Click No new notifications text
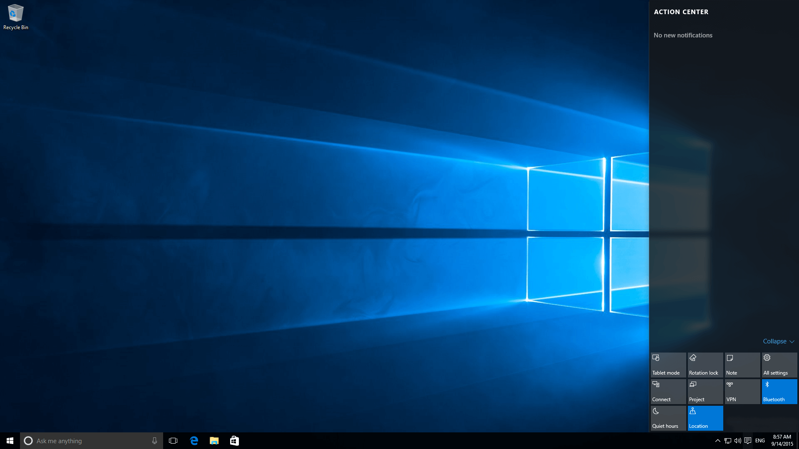This screenshot has width=799, height=449. tap(683, 35)
